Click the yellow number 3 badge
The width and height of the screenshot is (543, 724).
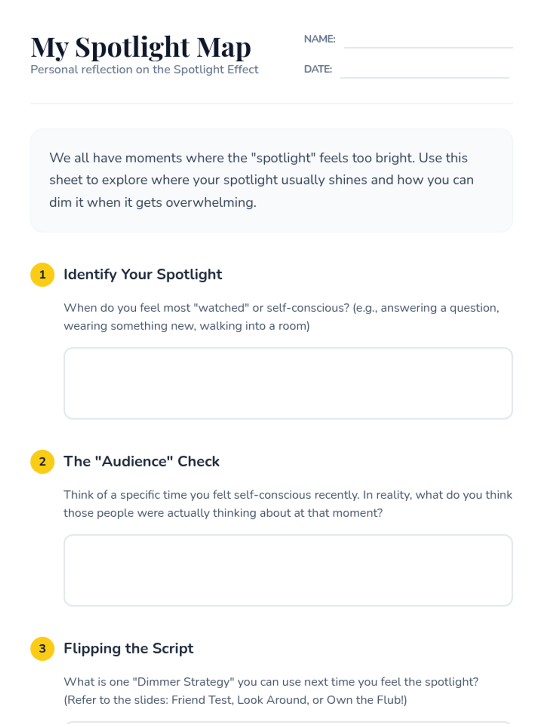(x=43, y=648)
